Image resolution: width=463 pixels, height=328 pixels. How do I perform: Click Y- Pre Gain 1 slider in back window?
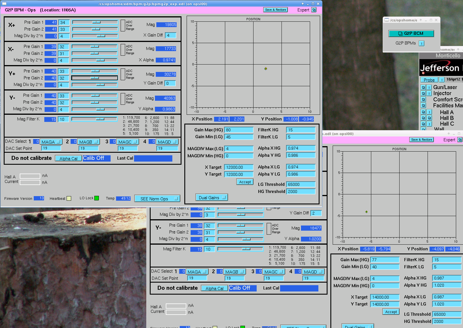point(240,225)
